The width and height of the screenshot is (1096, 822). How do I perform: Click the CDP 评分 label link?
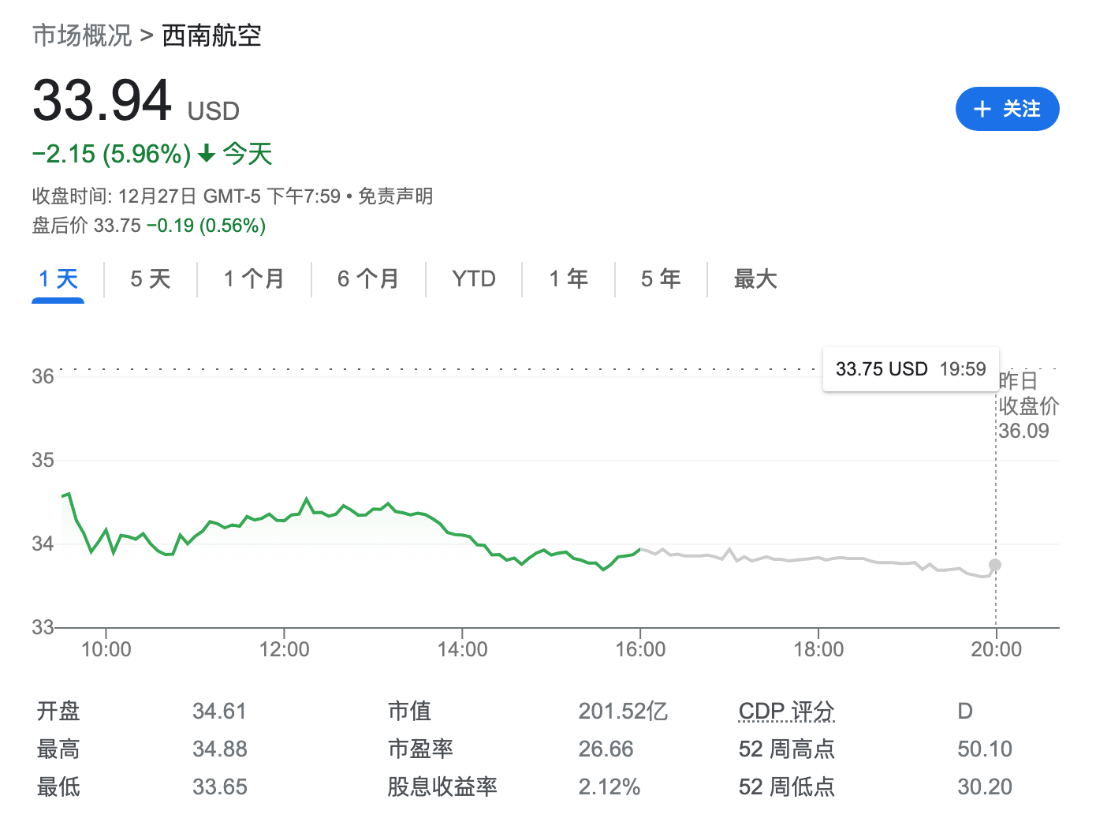tap(786, 712)
